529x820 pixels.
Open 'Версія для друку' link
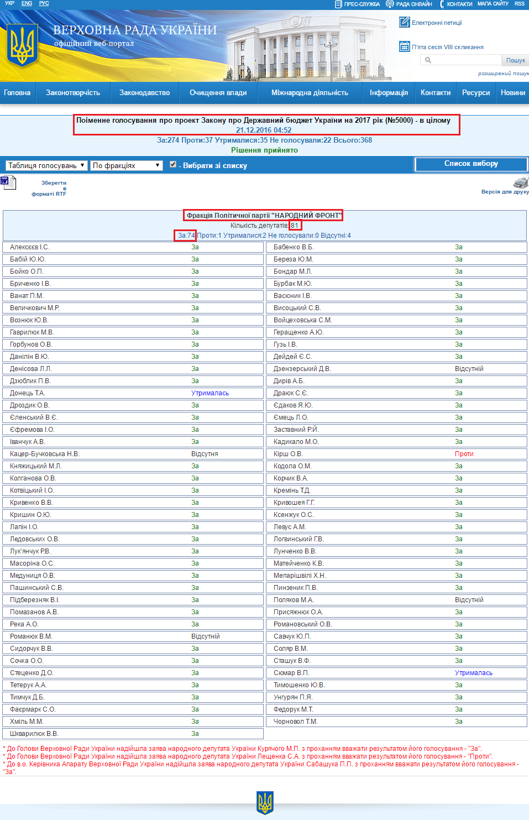click(x=505, y=192)
